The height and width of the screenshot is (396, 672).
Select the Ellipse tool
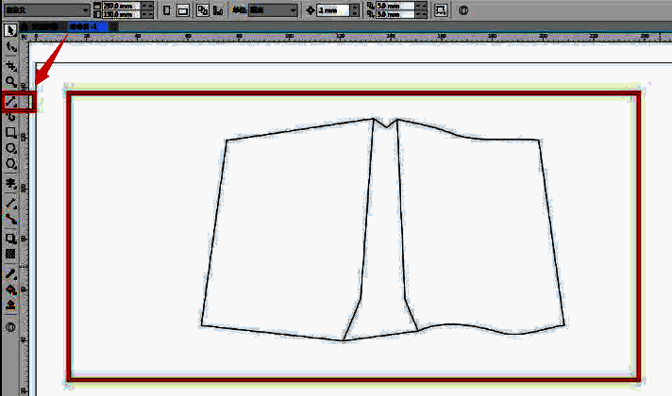11,148
